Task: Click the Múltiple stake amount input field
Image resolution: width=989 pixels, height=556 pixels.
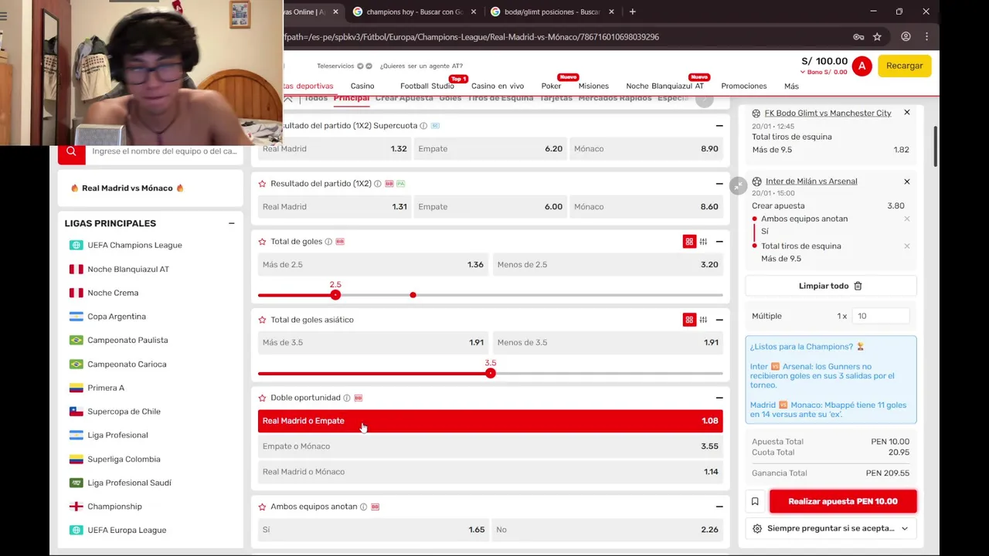Action: tap(881, 316)
